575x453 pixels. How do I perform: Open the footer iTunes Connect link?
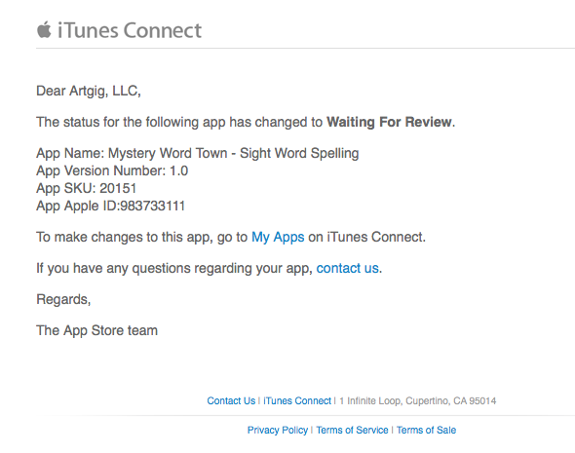point(297,400)
